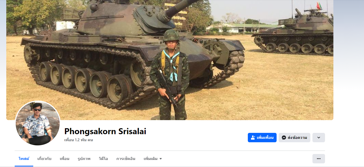Open the การเช็คอิน tab

click(x=126, y=159)
